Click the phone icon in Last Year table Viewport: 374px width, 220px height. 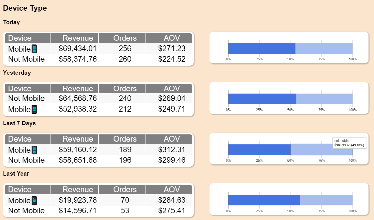pyautogui.click(x=34, y=200)
